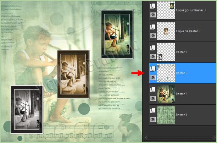Hide the Raster 5 layer
This screenshot has height=143, width=217.
(152, 77)
